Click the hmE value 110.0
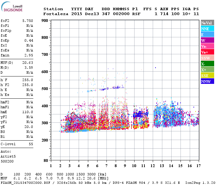Image resolution: width=216 pixels, height=185 pixels. click(28, 112)
